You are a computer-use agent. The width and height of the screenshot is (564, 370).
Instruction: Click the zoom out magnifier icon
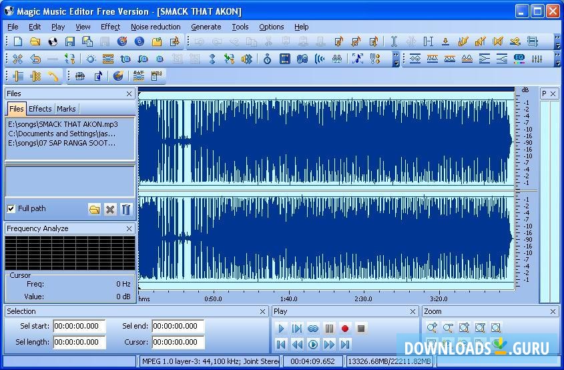point(448,328)
